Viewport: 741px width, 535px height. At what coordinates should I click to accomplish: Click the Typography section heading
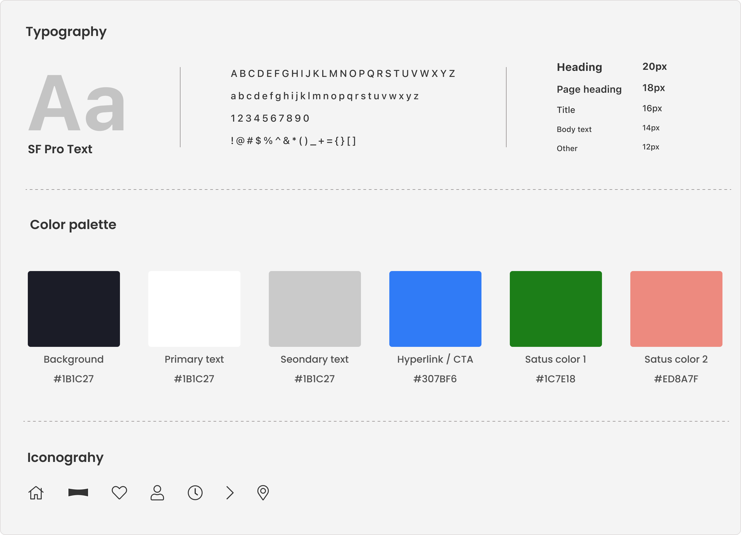click(x=66, y=32)
